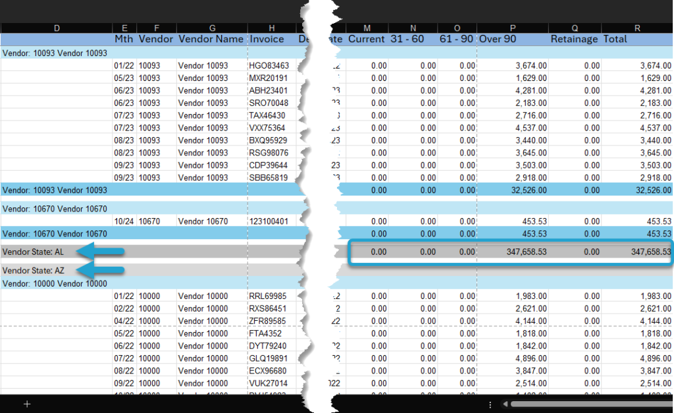Screen dimensions: 674x413
Task: Select invoice cell 123100401
Action: (272, 221)
